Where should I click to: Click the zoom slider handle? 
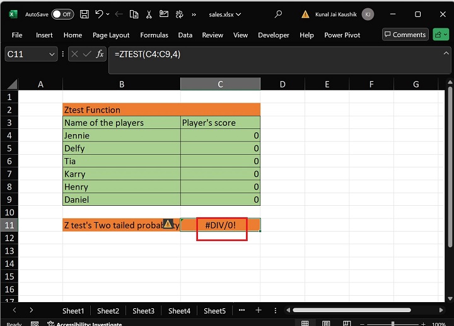click(393, 324)
